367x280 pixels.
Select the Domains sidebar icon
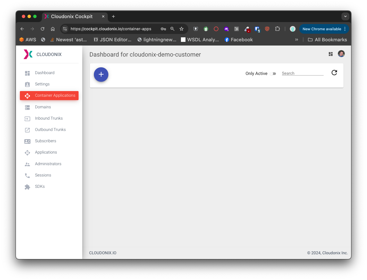tap(28, 107)
